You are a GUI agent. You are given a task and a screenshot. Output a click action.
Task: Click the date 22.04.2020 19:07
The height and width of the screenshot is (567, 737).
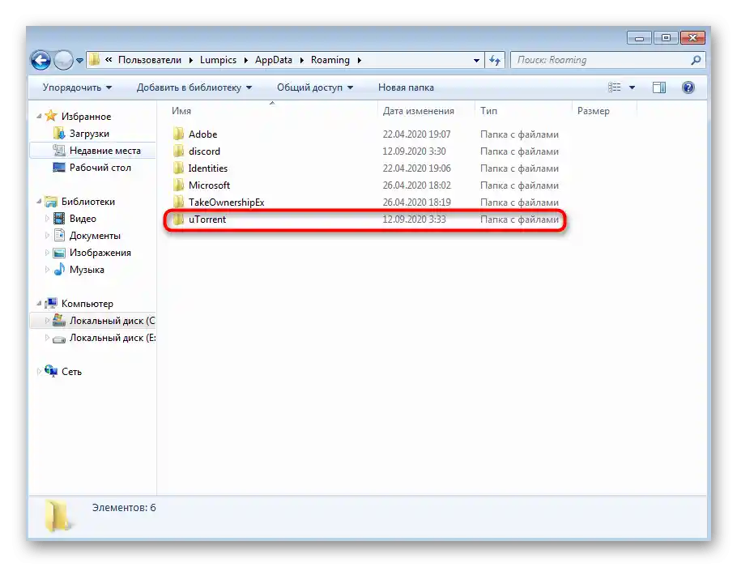coord(416,134)
